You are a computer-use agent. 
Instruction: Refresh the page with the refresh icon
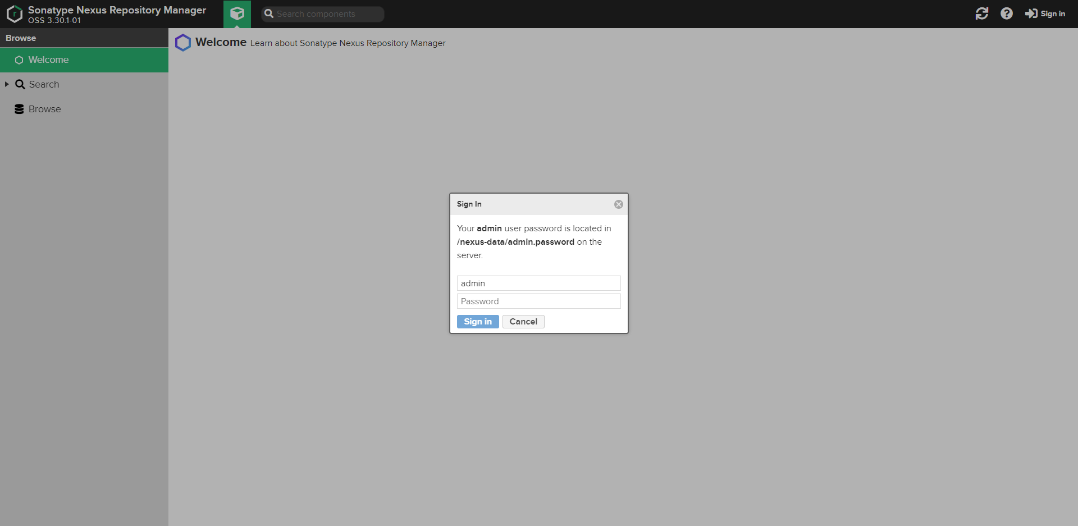click(982, 13)
